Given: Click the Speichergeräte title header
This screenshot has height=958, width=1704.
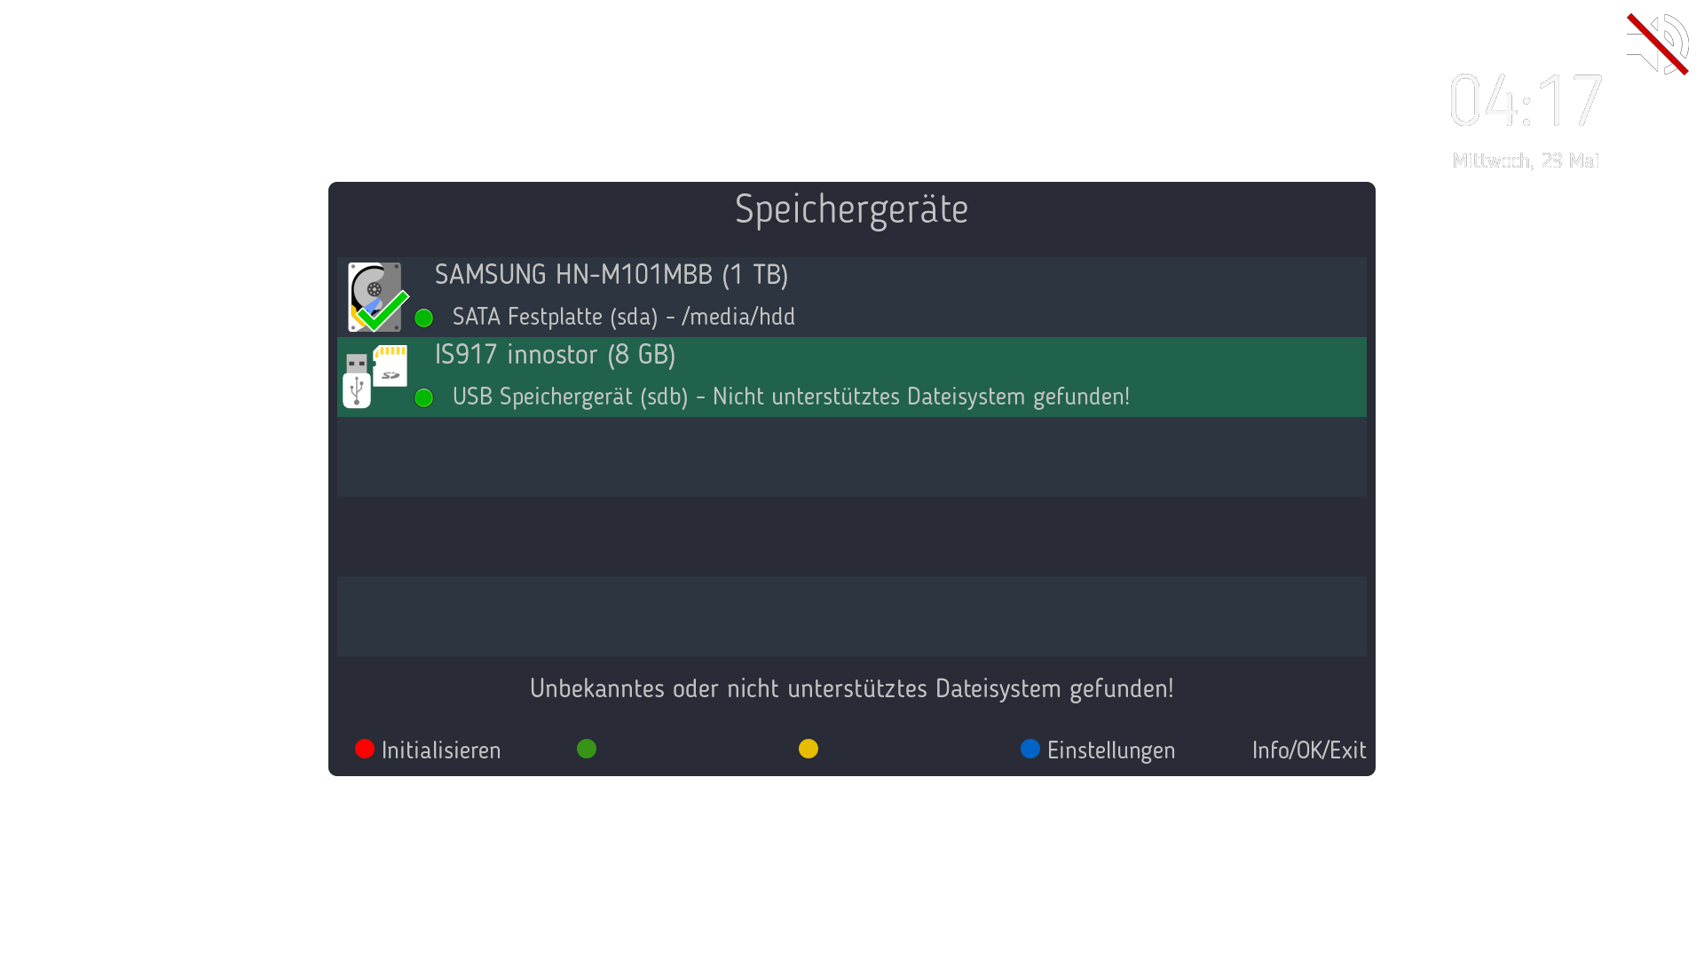Looking at the screenshot, I should [x=851, y=209].
